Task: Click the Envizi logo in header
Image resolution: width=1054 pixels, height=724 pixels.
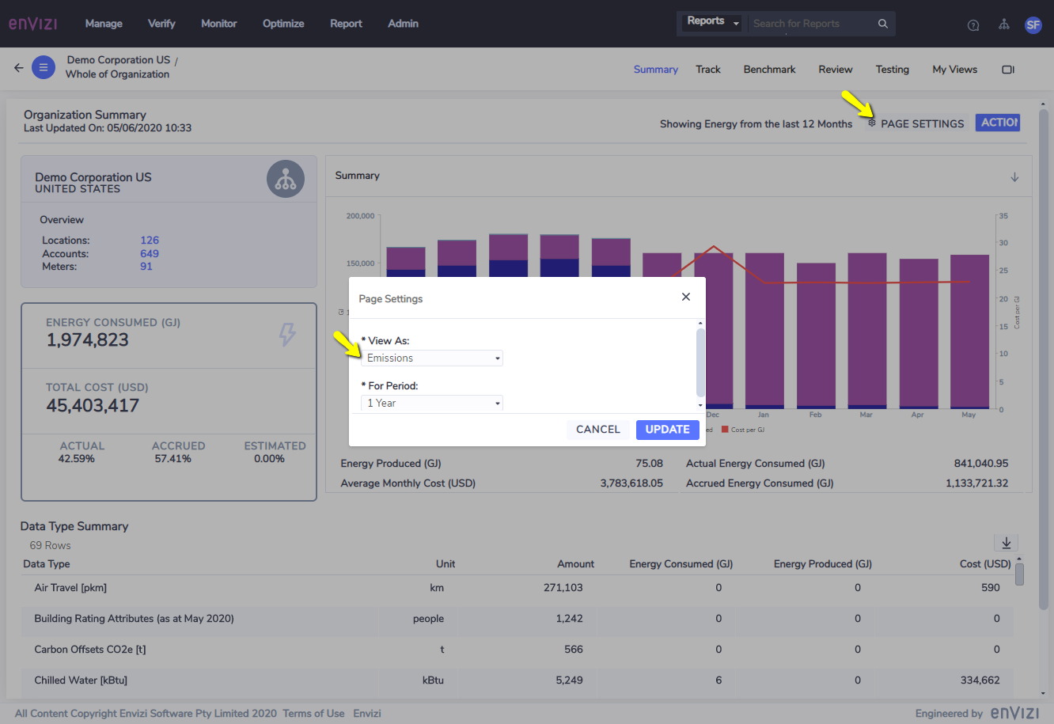Action: (x=33, y=24)
